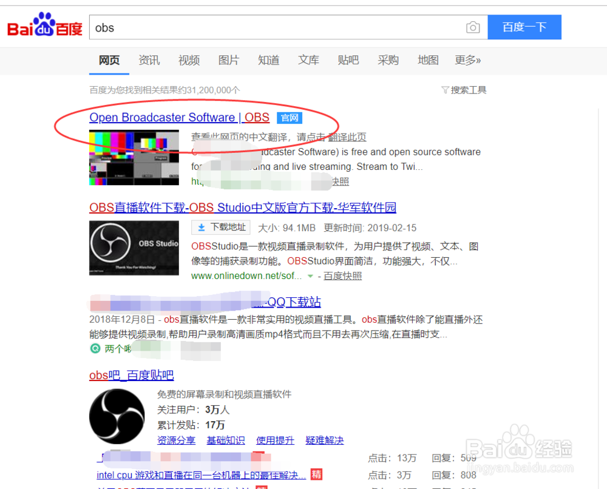This screenshot has height=489, width=607.
Task: Click the Baidu logo
Action: (x=44, y=24)
